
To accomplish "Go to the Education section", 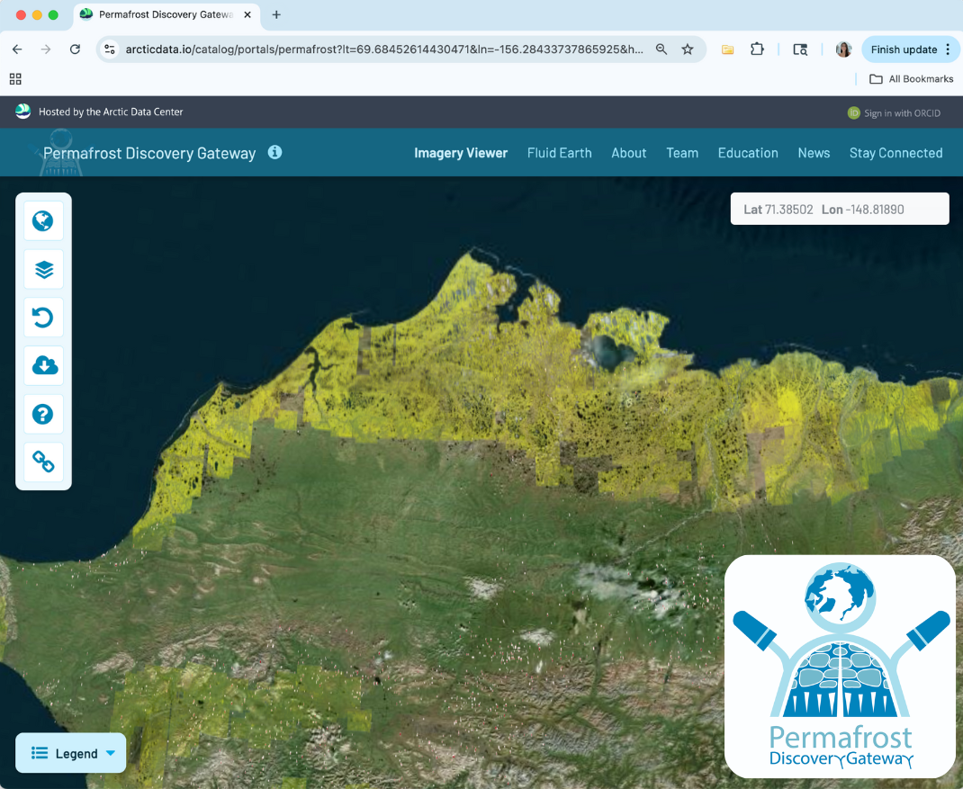I will tap(747, 153).
